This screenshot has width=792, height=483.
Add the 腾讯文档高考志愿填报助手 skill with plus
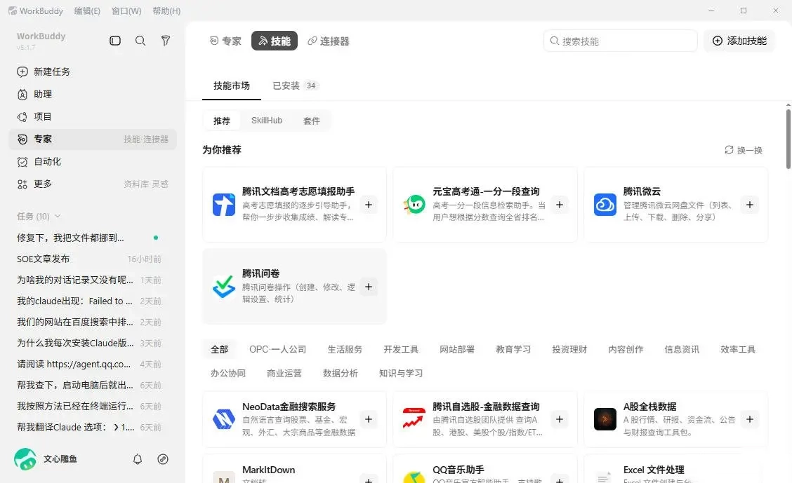(x=369, y=205)
